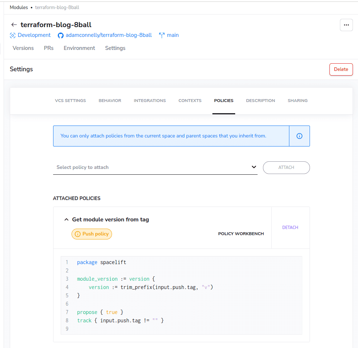Open the adamconnelly/terraform-blog-8ball repository link
The width and height of the screenshot is (358, 348).
[x=109, y=35]
